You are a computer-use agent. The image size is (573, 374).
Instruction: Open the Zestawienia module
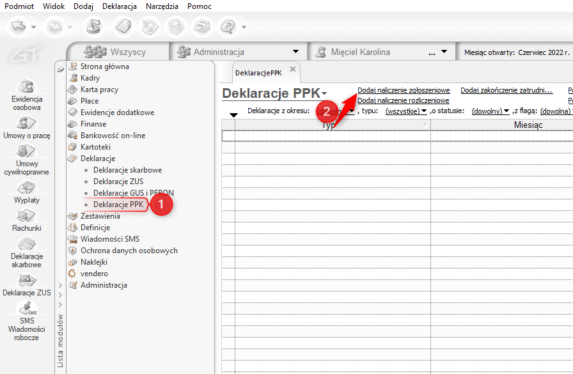[x=100, y=216]
